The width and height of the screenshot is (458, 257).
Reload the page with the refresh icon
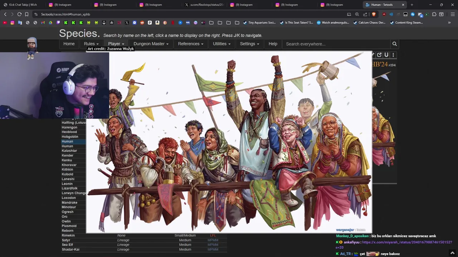pos(19,14)
